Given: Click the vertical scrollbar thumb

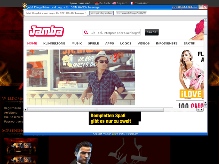Looking at the screenshot, I should click(x=205, y=28).
